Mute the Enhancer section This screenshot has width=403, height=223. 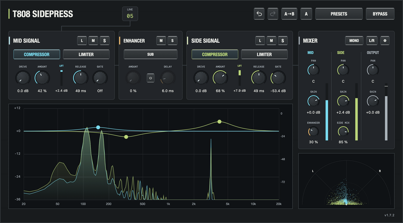[x=161, y=41]
